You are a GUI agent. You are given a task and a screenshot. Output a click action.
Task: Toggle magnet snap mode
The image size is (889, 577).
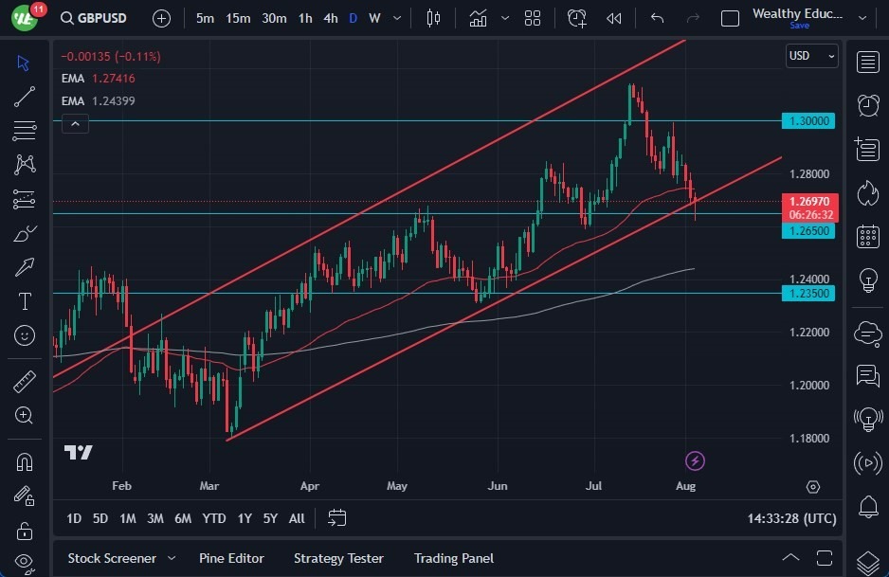(24, 461)
